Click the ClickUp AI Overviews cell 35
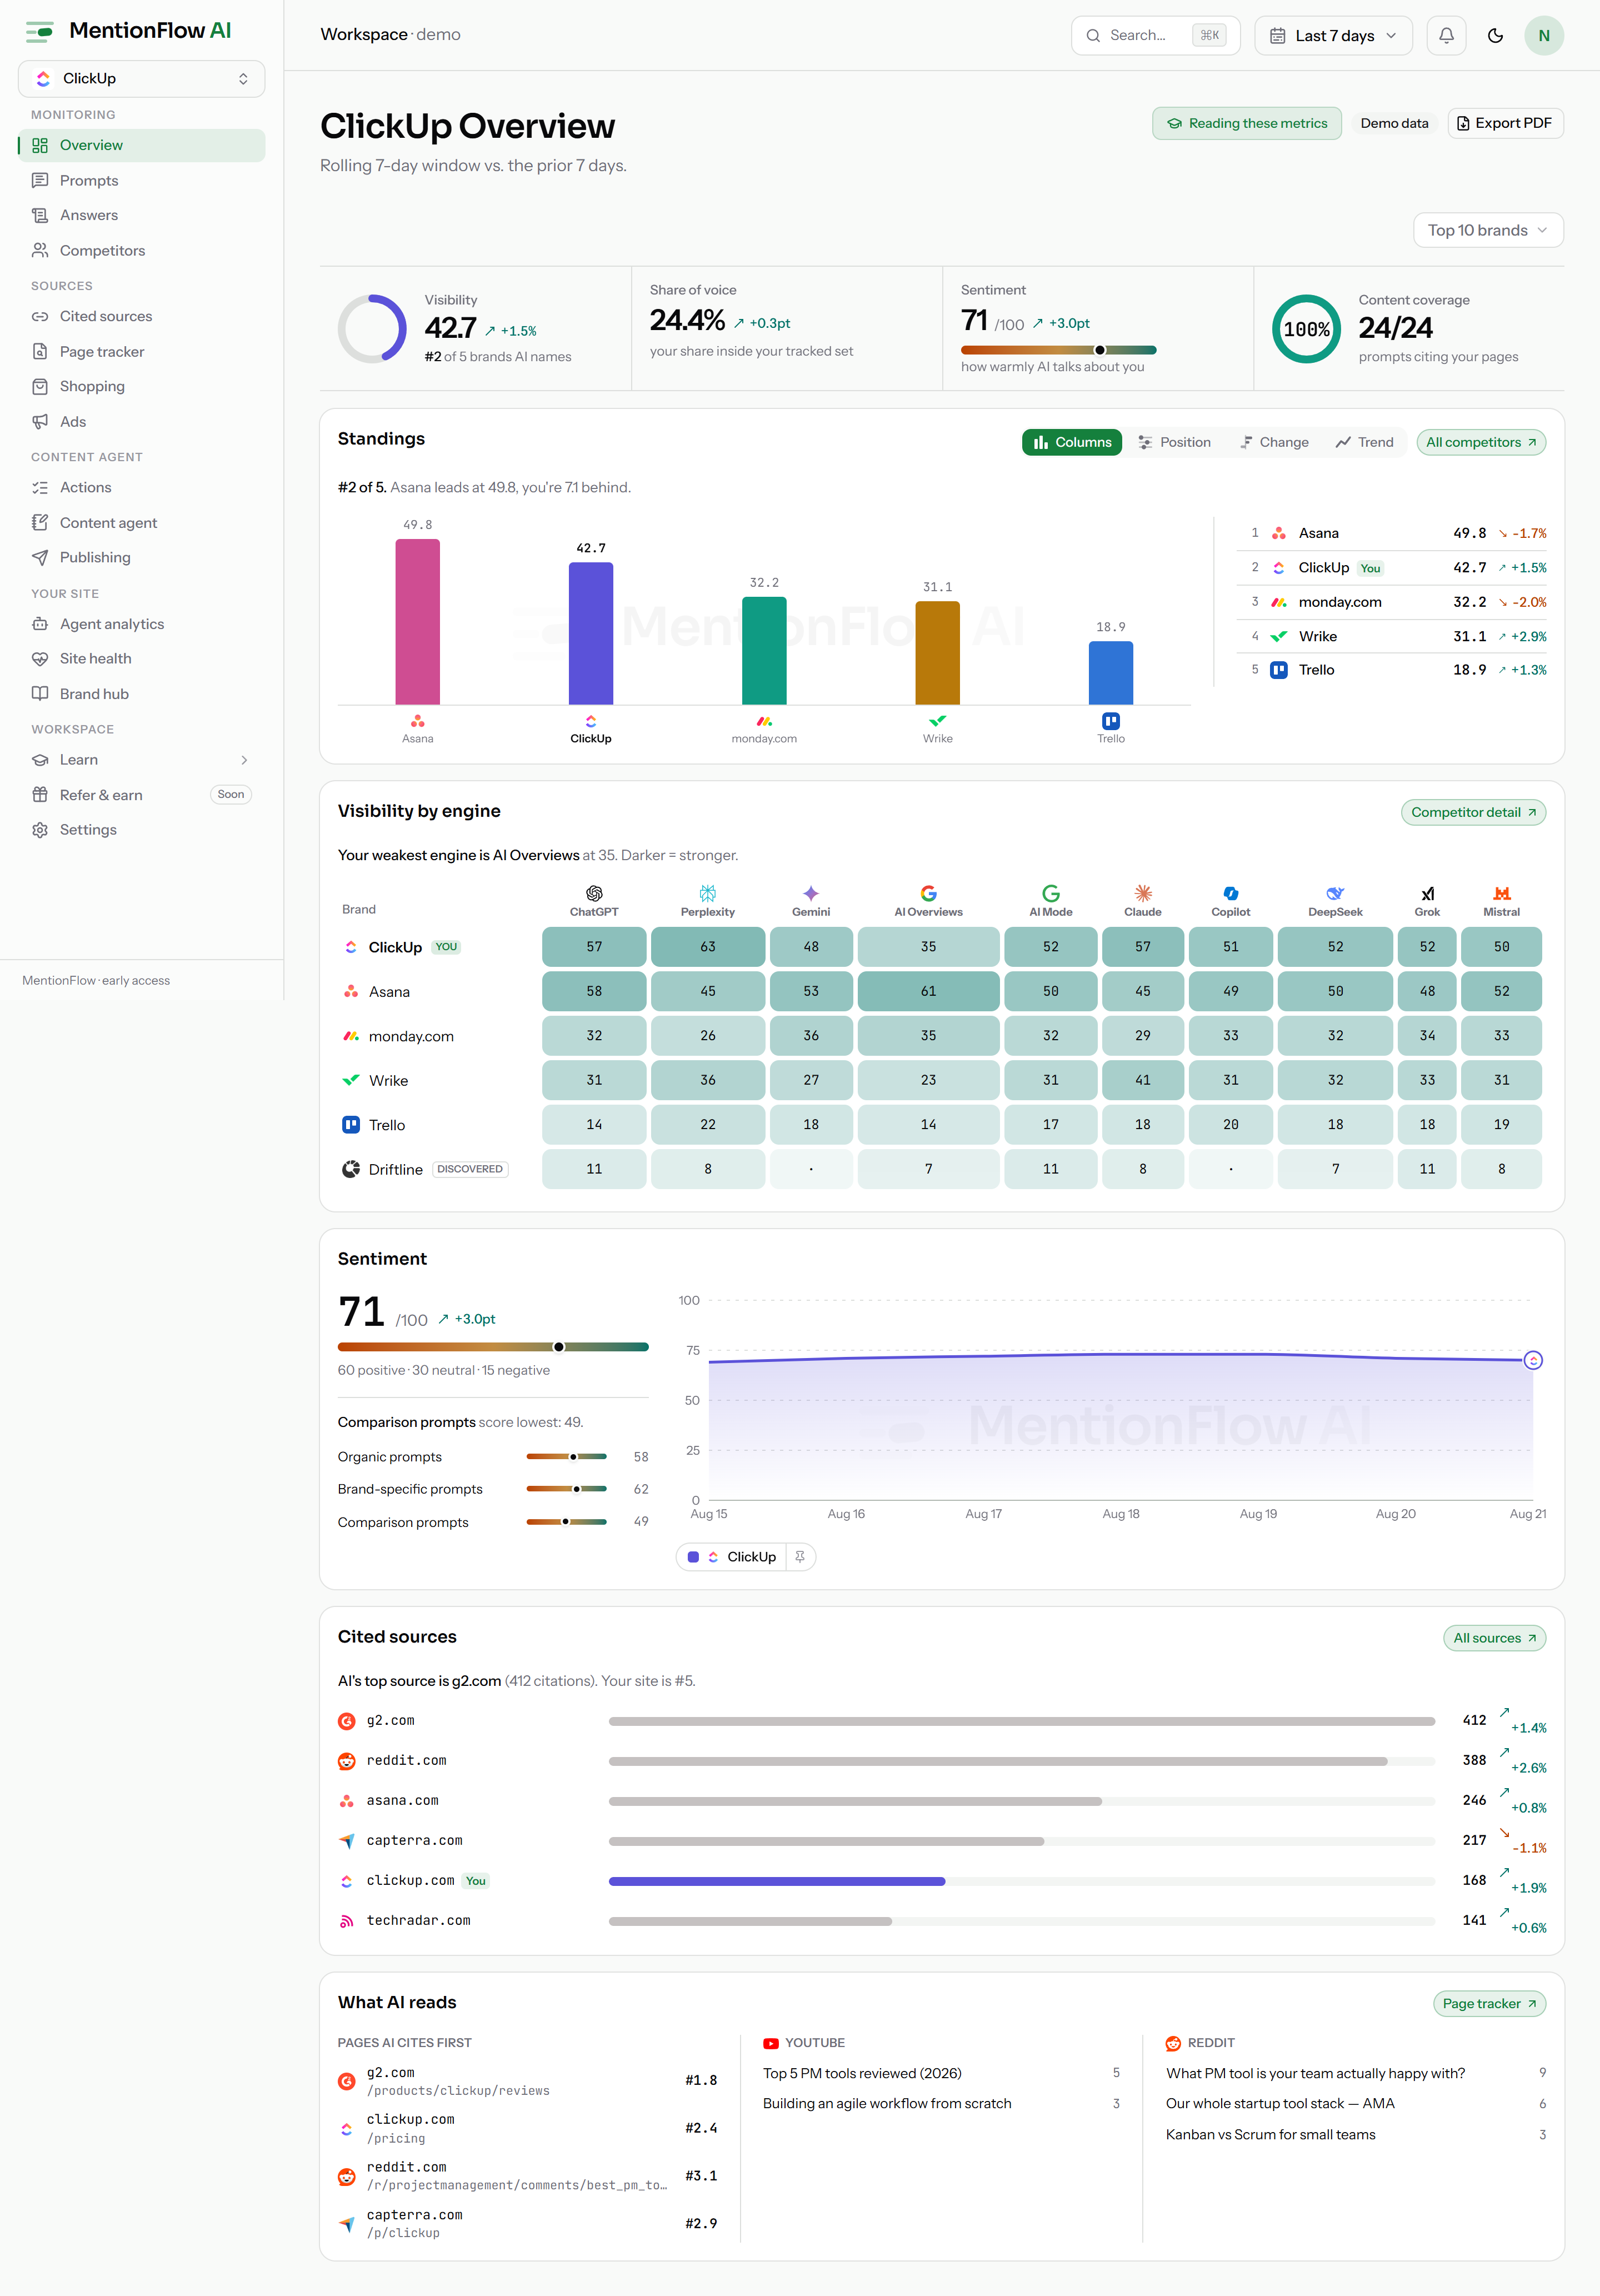The image size is (1600, 2296). pos(928,946)
